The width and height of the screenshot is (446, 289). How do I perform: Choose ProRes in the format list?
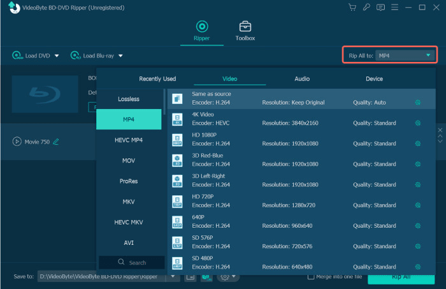[129, 181]
